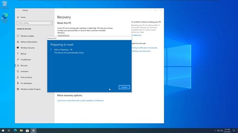Image resolution: width=238 pixels, height=133 pixels.
Task: Click the Windows Update sync icon
Action: [x=18, y=36]
